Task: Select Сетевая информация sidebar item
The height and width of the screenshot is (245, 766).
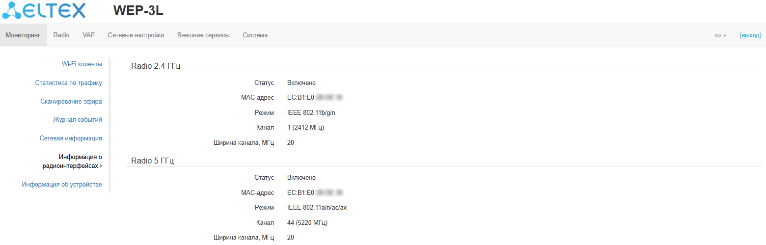Action: point(71,138)
